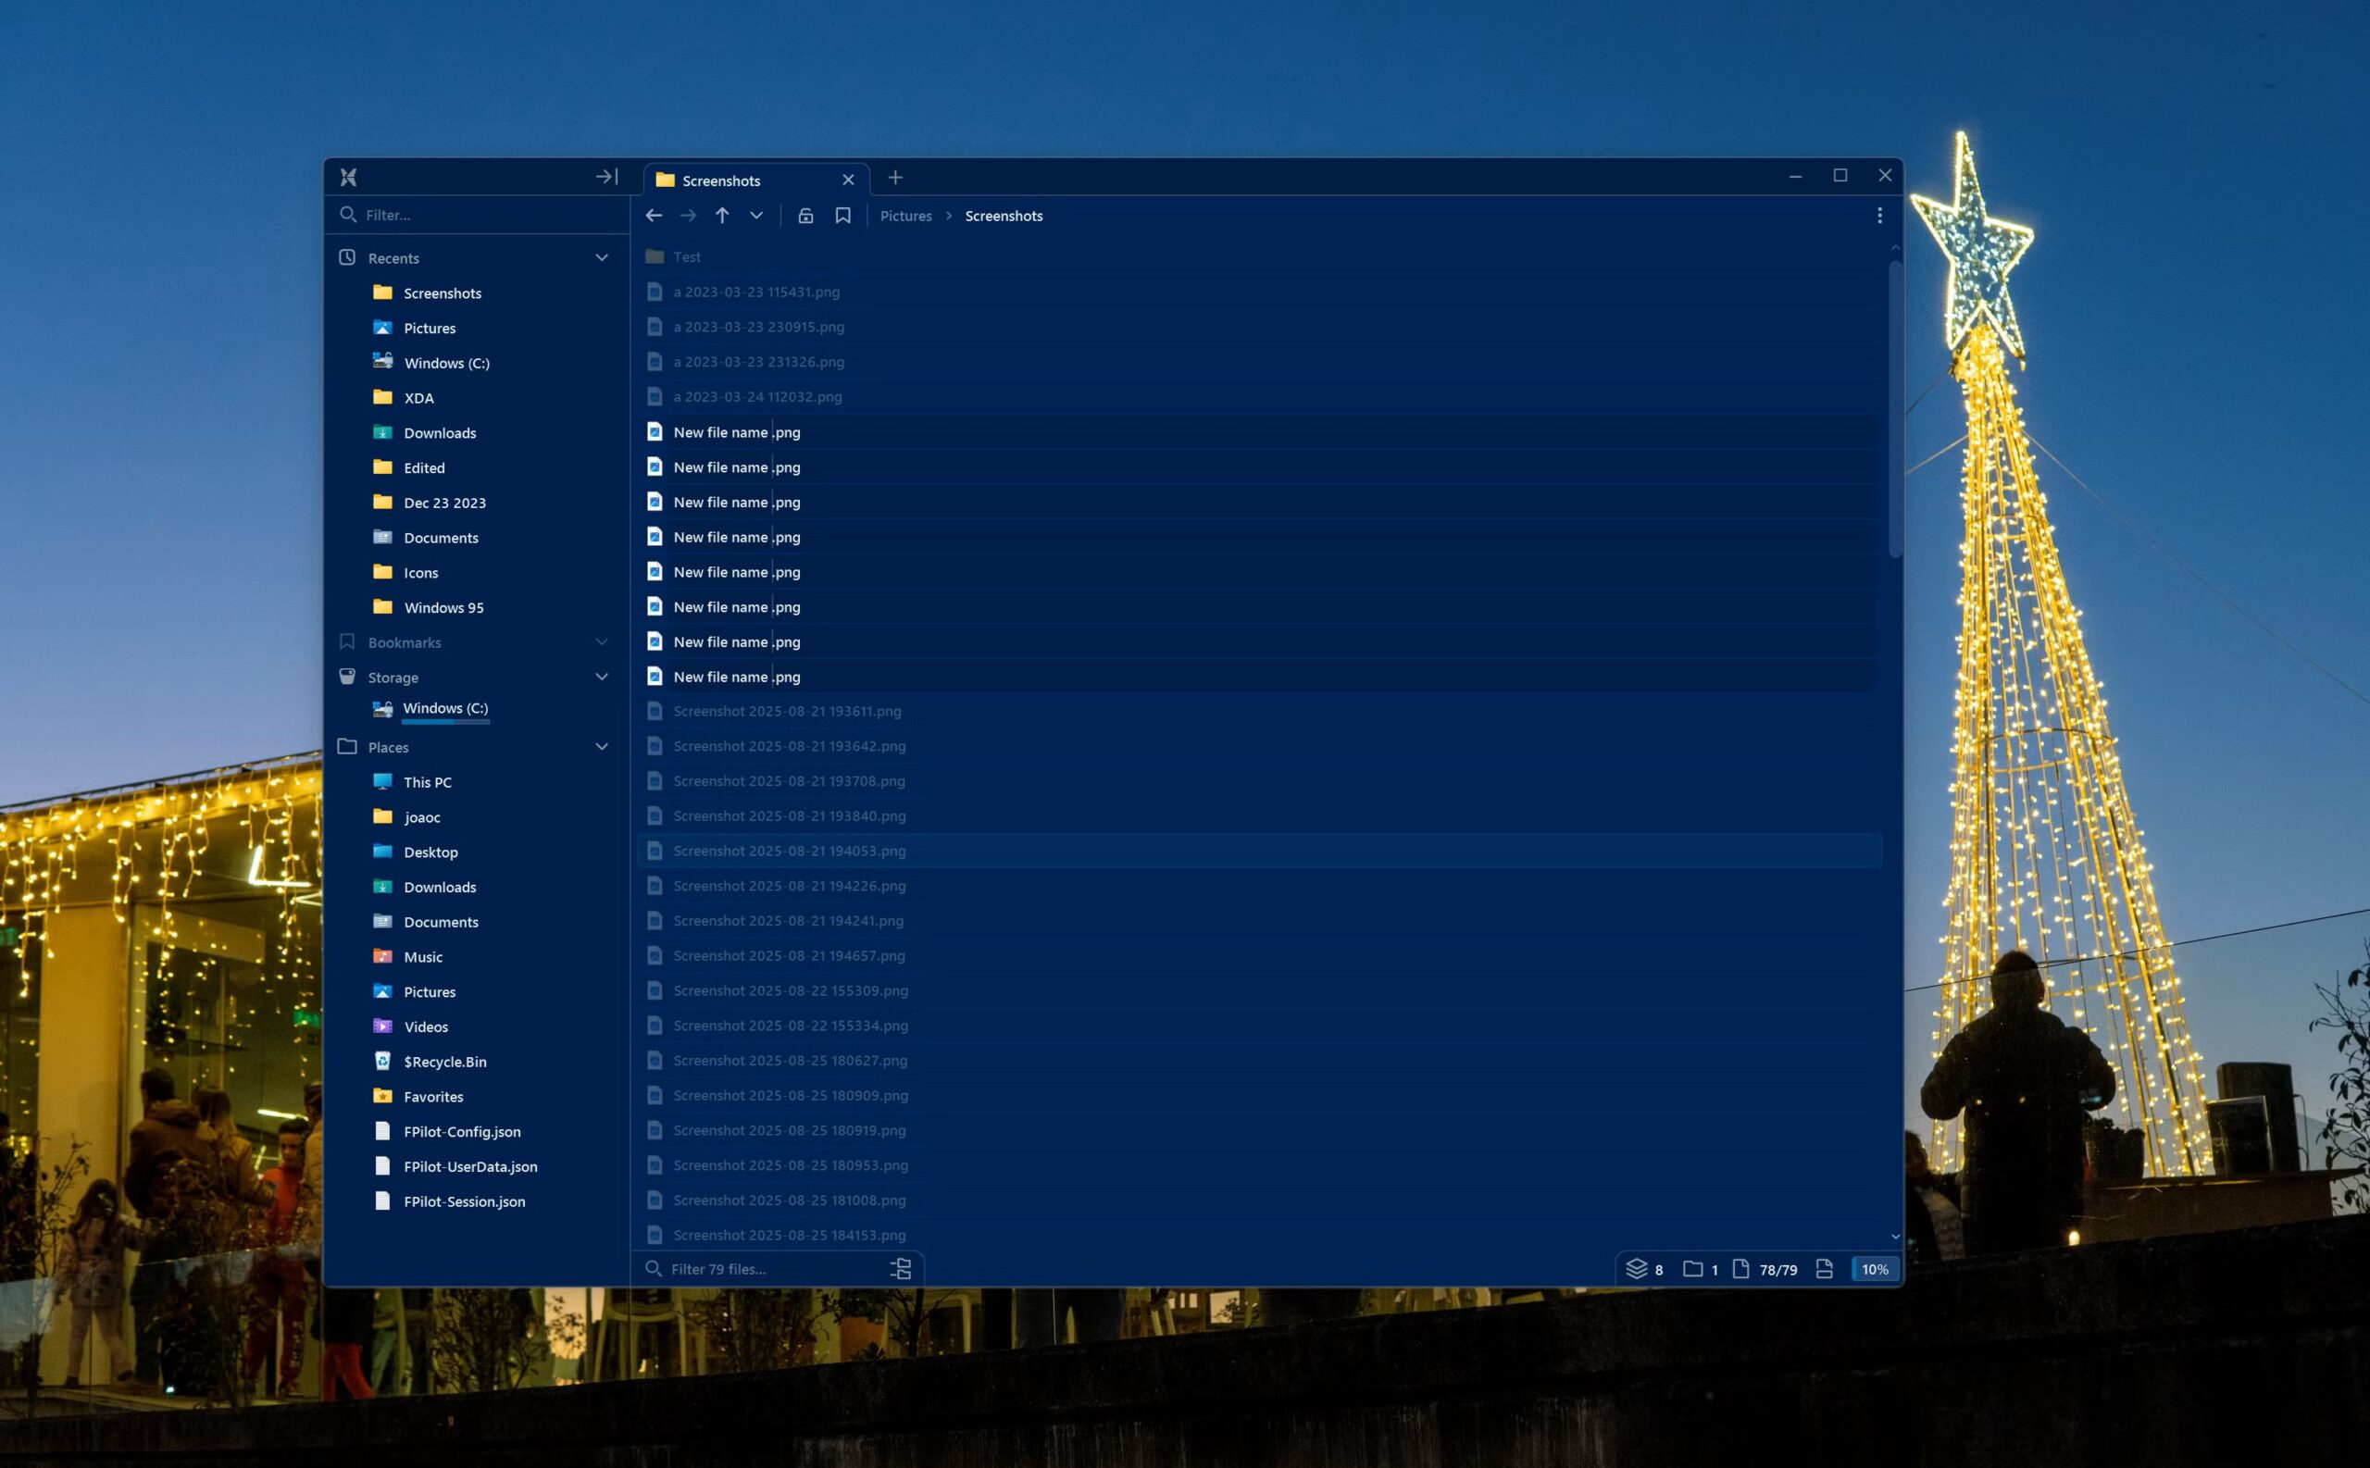
Task: Open a new tab with plus button
Action: (x=895, y=178)
